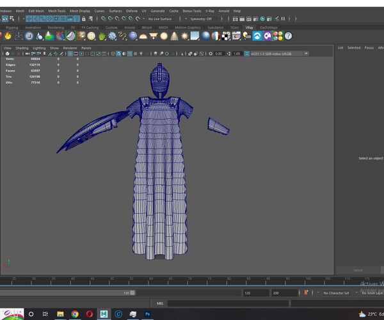
Task: Open the List menu in Attribute Editor
Action: click(x=340, y=48)
